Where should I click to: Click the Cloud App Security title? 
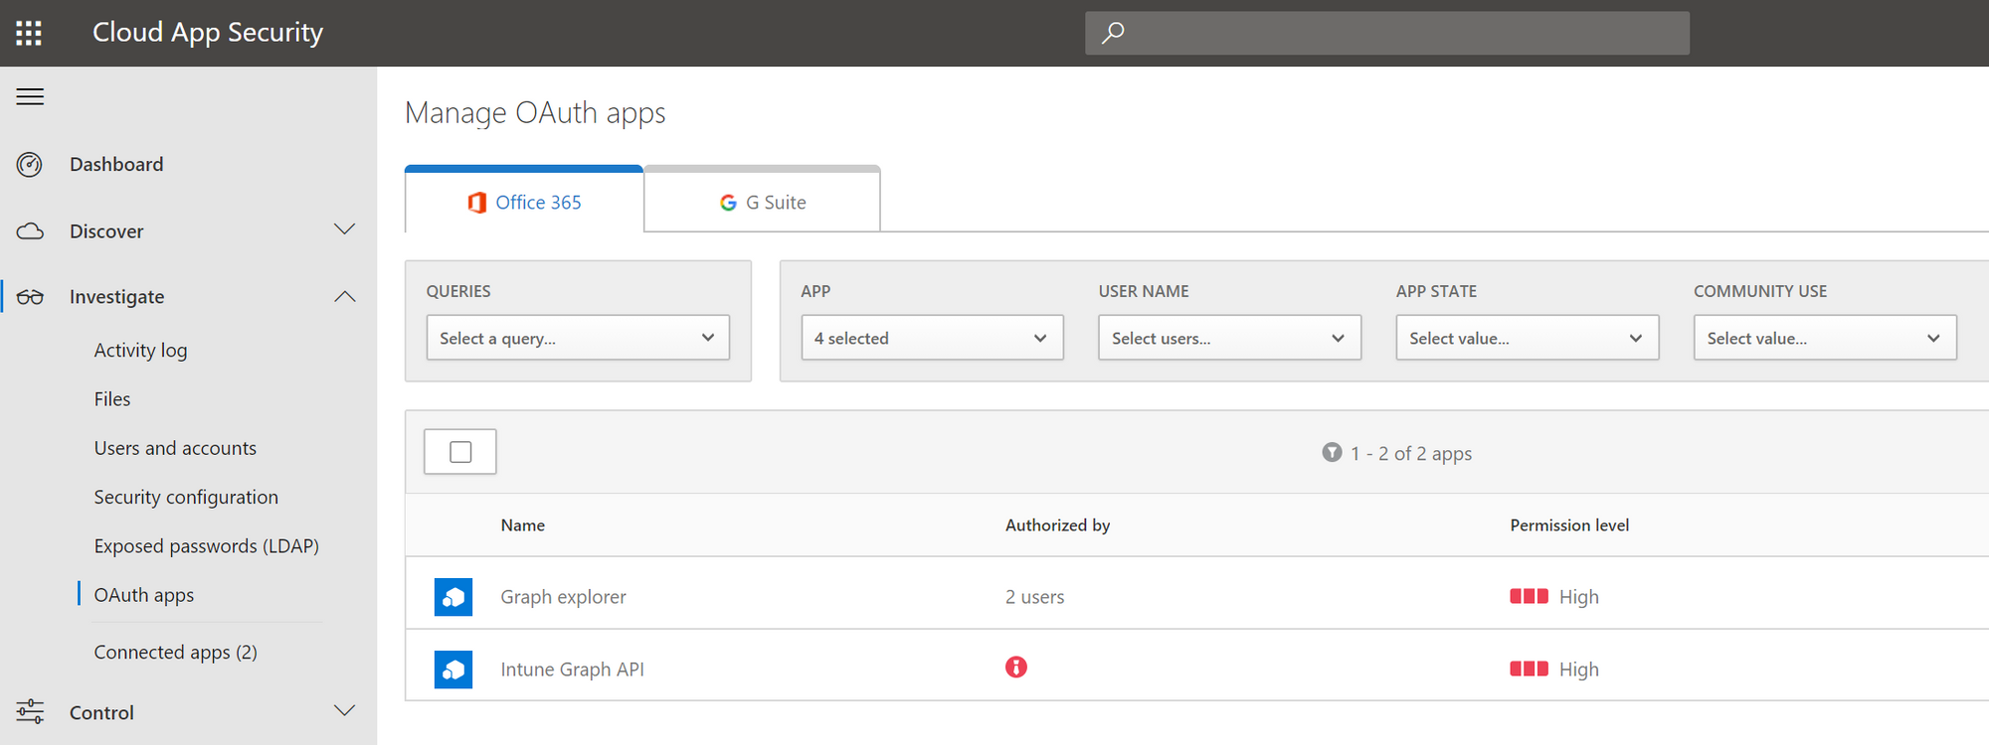click(x=208, y=33)
